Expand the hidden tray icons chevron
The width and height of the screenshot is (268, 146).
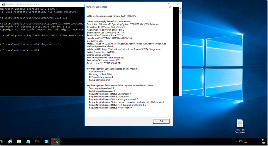click(236, 142)
